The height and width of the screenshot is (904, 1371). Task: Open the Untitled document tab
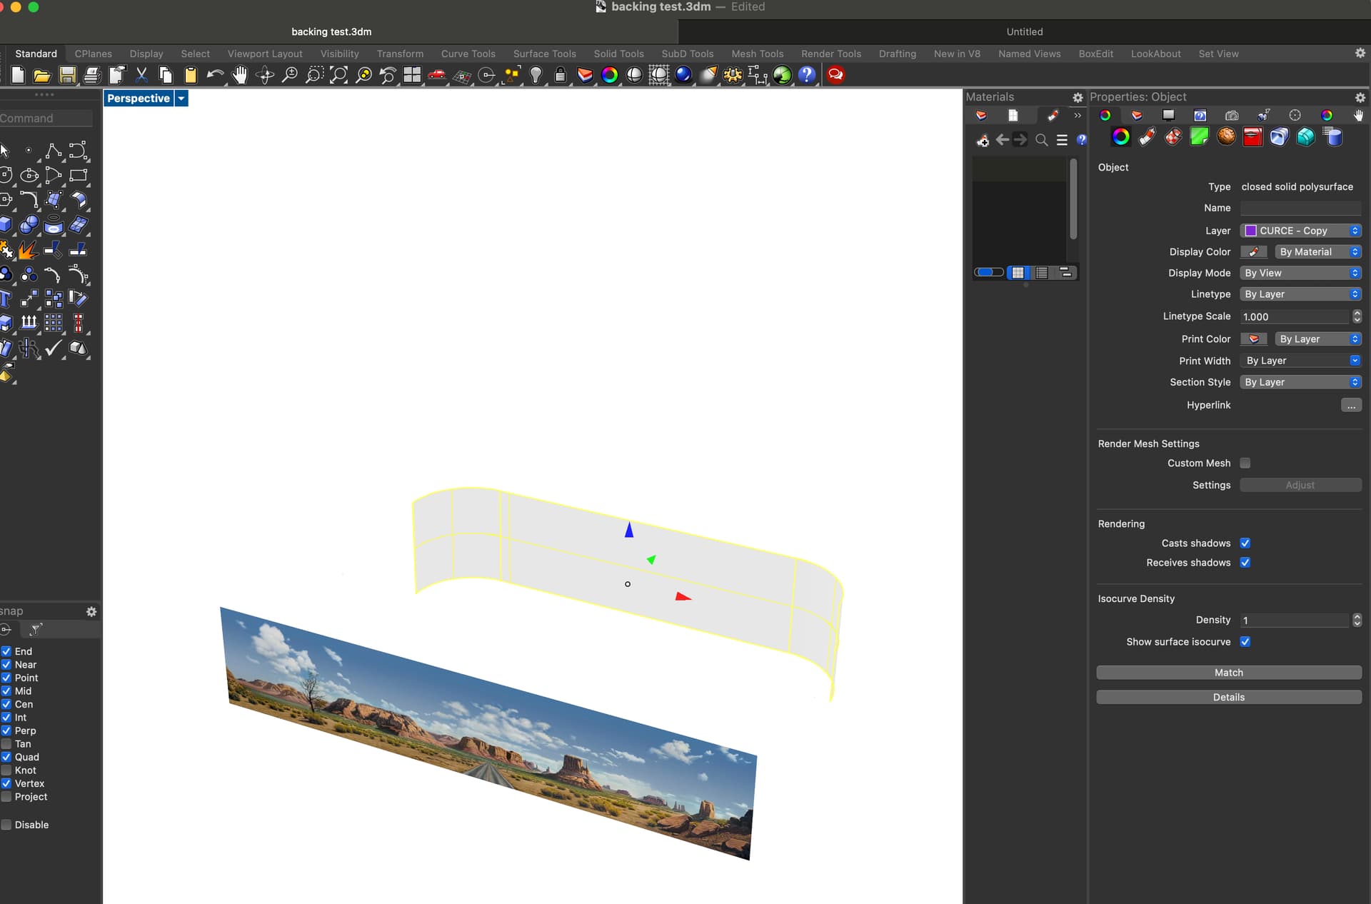[1024, 31]
